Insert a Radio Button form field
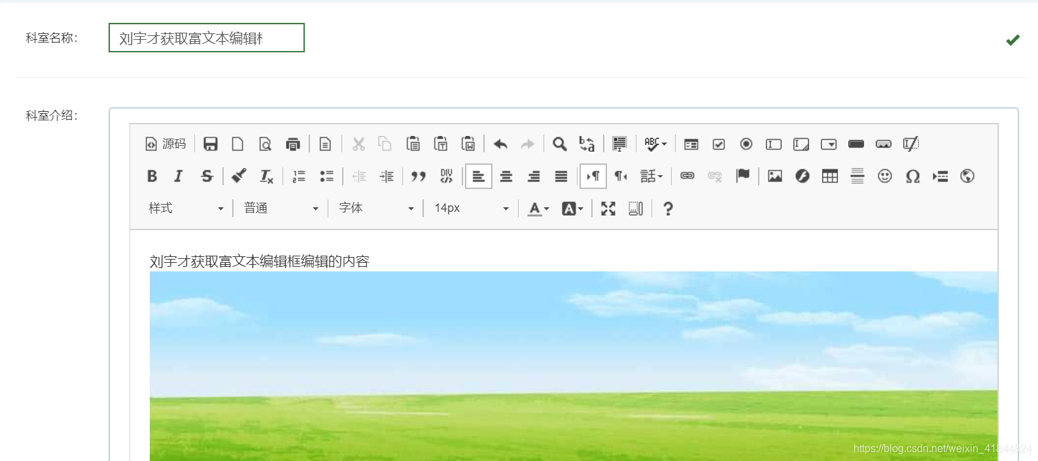The width and height of the screenshot is (1038, 461). (x=746, y=144)
